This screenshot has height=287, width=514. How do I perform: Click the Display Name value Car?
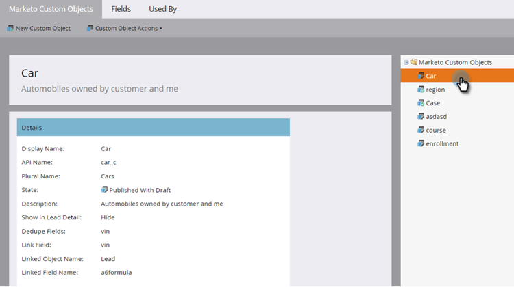point(106,148)
